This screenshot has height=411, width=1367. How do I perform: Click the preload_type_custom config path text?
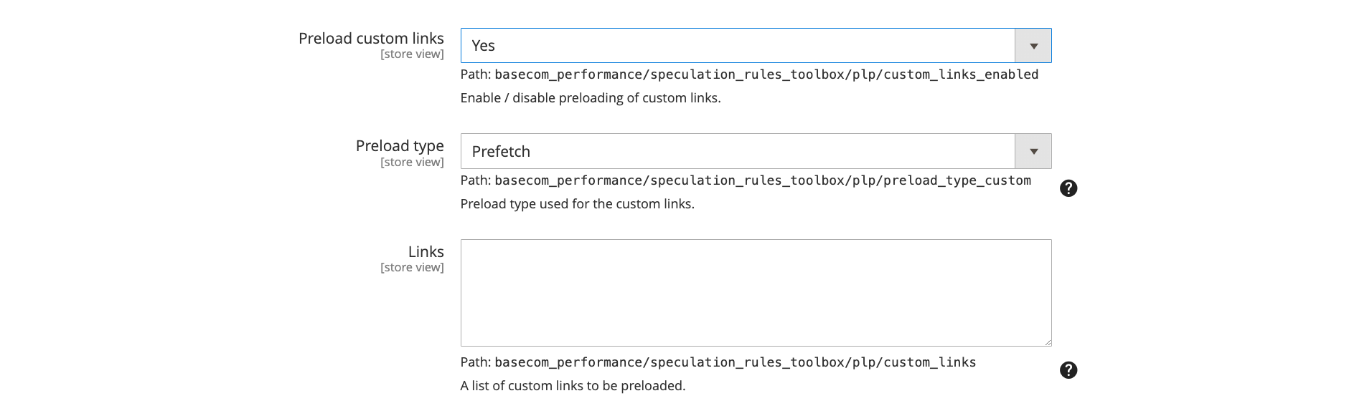coord(762,180)
